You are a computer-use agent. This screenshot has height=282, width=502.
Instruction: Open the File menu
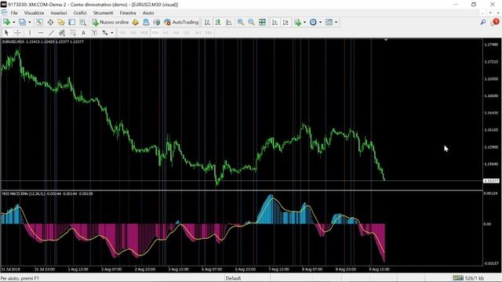coord(14,13)
